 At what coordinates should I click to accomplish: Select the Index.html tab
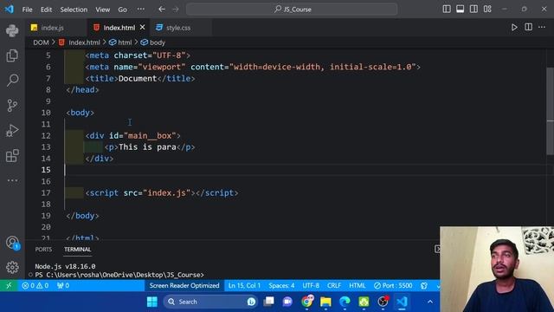[x=119, y=28]
